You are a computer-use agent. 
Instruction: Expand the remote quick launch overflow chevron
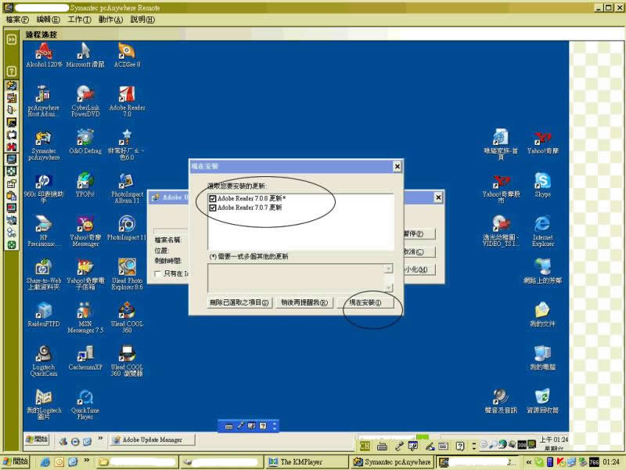click(x=100, y=439)
